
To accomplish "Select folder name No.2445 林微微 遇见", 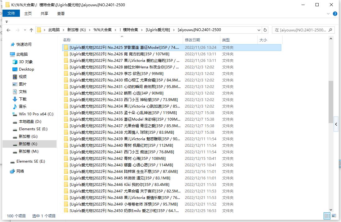I will click(x=120, y=178).
